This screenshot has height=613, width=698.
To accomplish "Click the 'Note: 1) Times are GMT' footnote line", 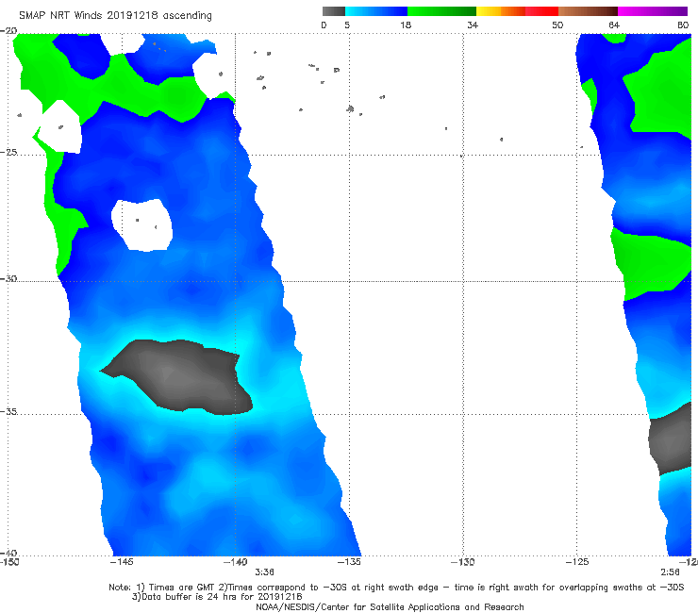I will [396, 588].
